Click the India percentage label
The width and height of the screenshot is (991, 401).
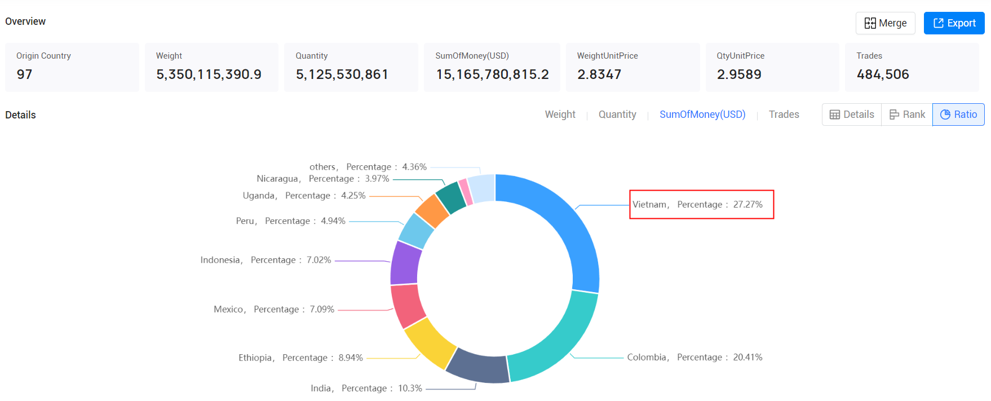click(x=366, y=388)
